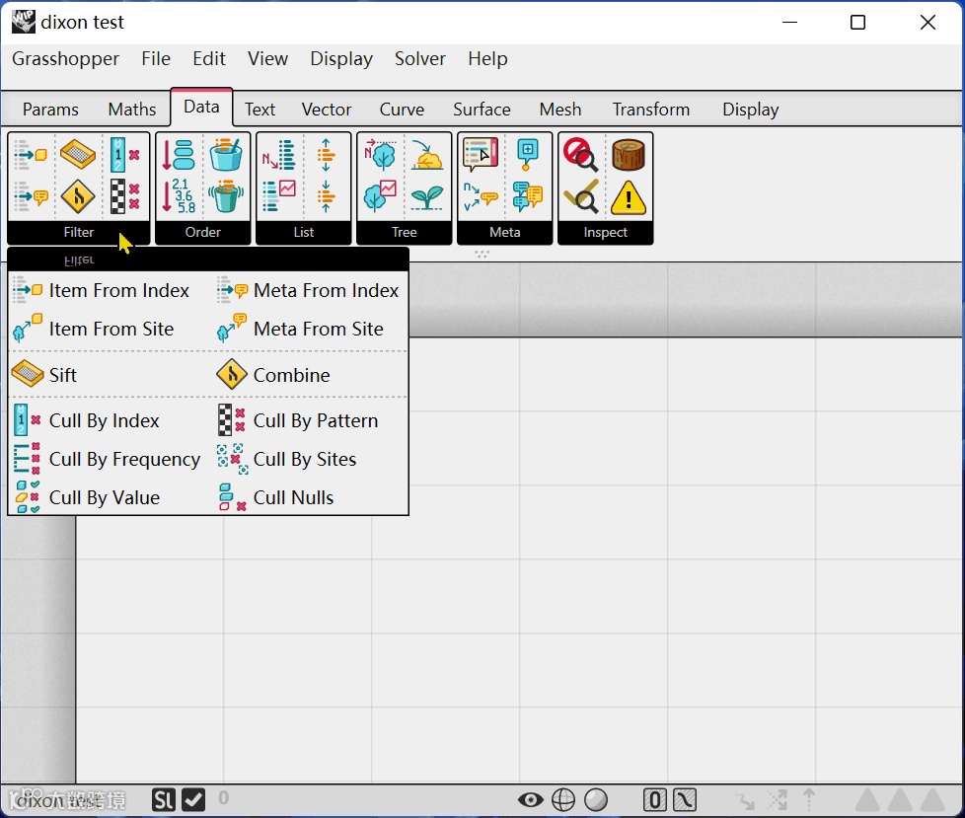
Task: Expand the List panel dropdown
Action: 303,233
